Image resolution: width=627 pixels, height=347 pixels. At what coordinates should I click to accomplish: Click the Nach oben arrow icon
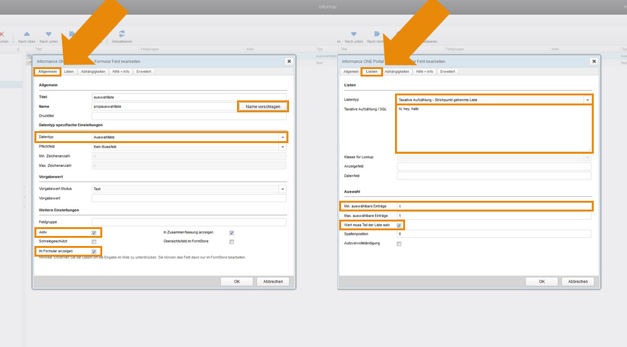pos(27,34)
